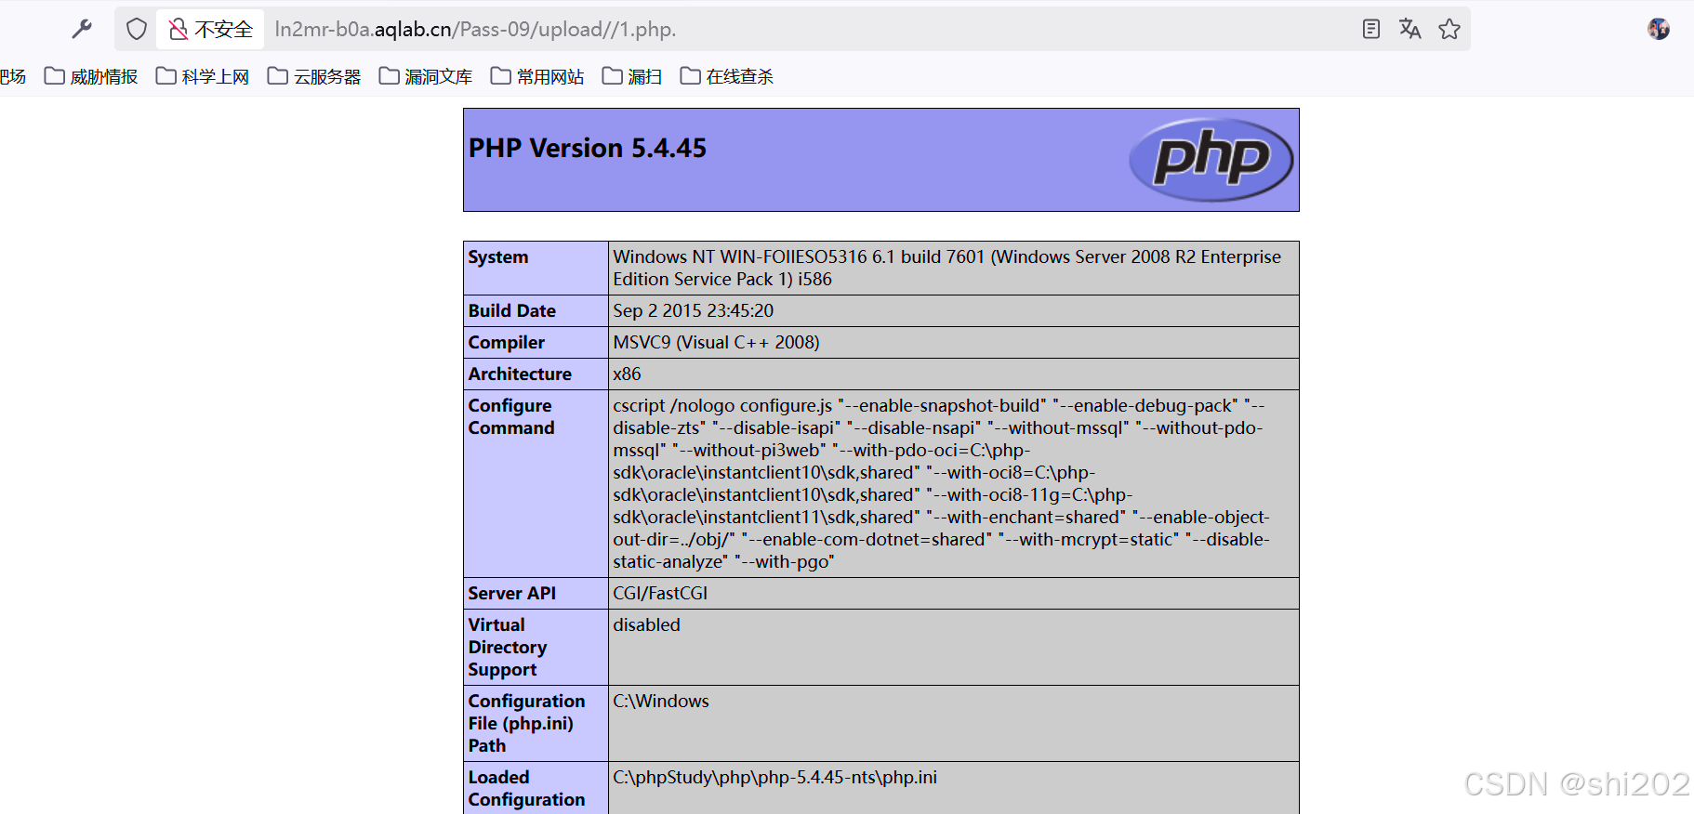
Task: Click the Configure Command row label
Action: coord(511,417)
